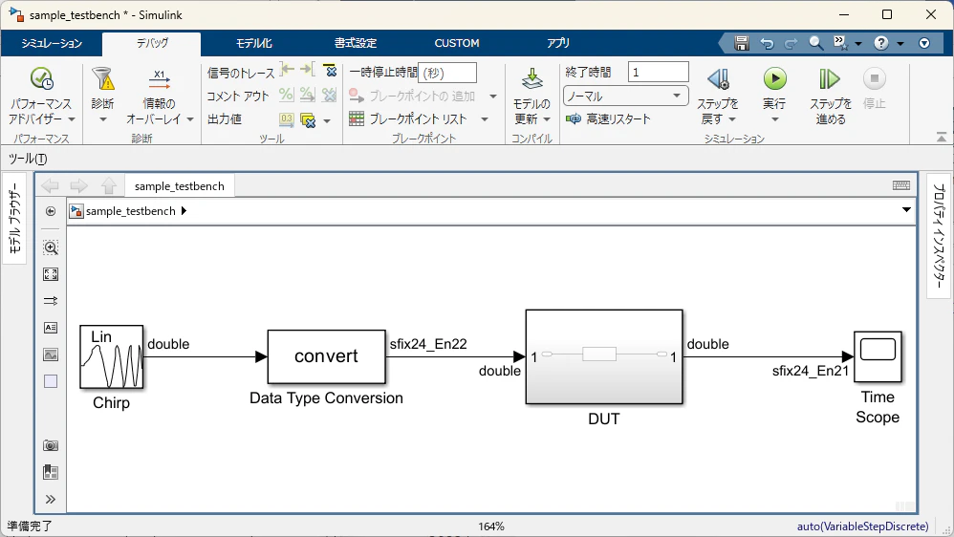Switch to the シミュレーション tab

click(52, 43)
